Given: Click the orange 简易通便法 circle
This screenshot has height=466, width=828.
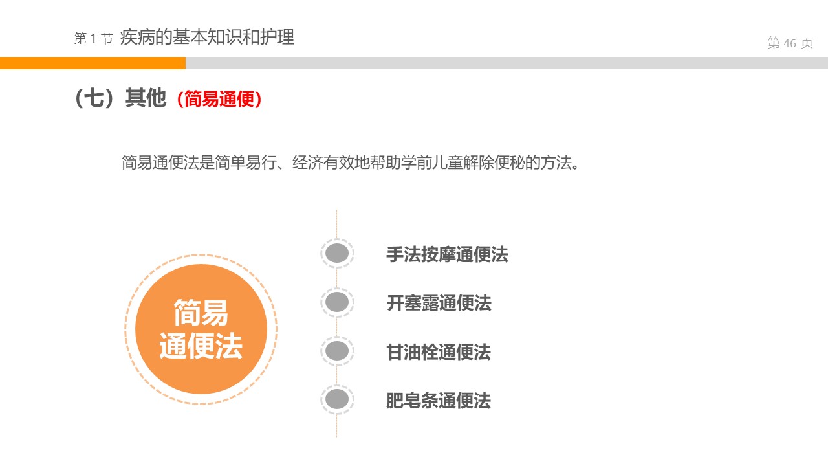Looking at the screenshot, I should [201, 329].
